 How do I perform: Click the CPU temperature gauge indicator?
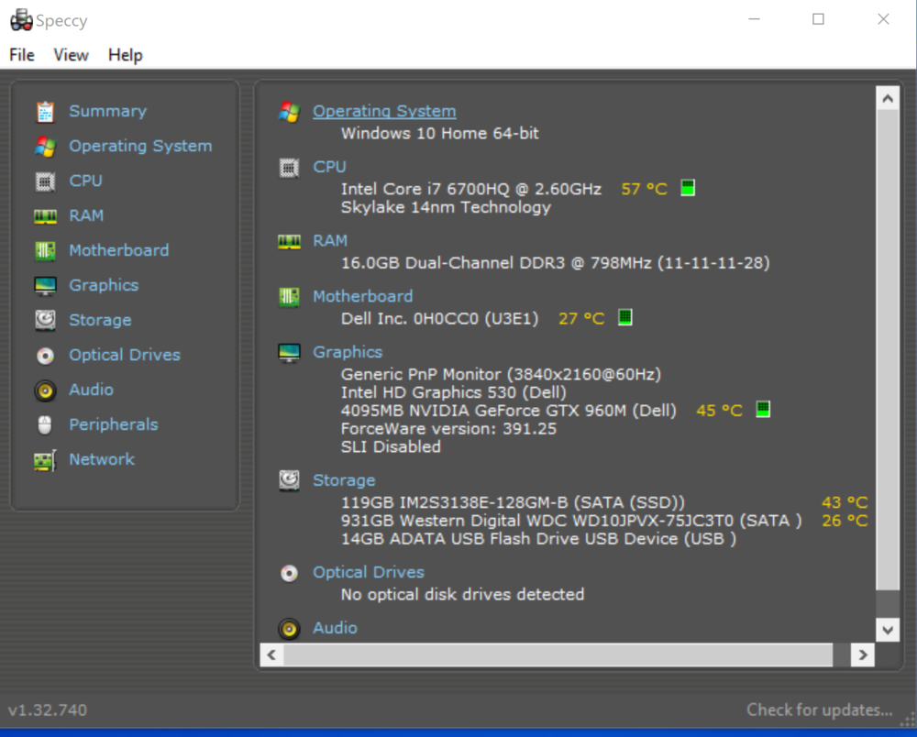point(686,187)
